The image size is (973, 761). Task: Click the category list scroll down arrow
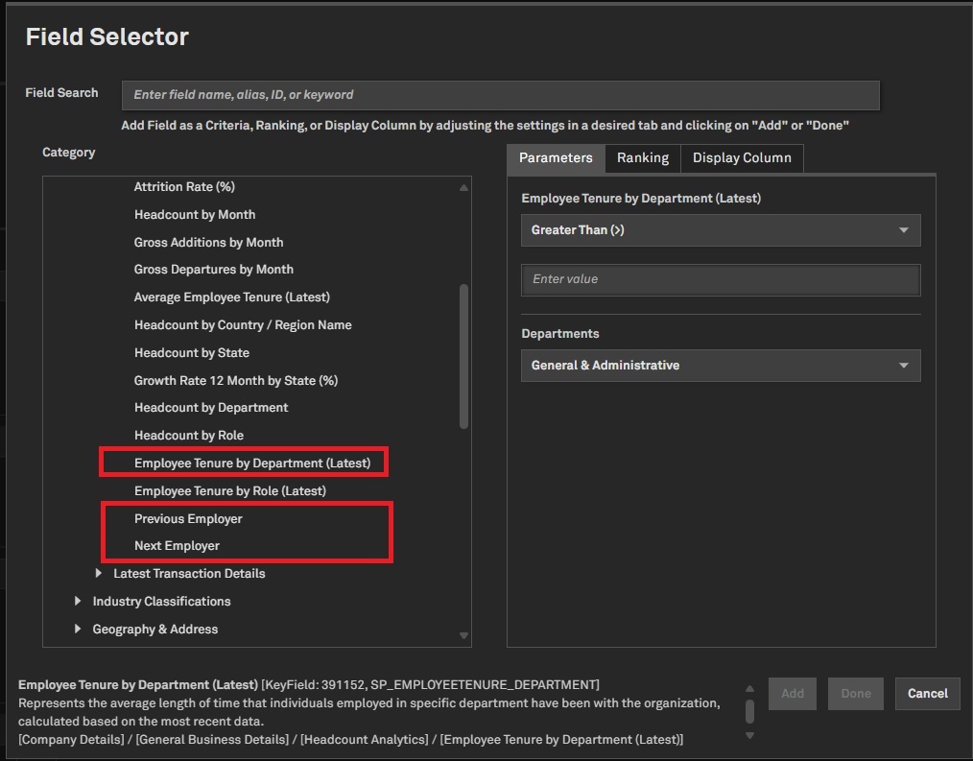[463, 635]
